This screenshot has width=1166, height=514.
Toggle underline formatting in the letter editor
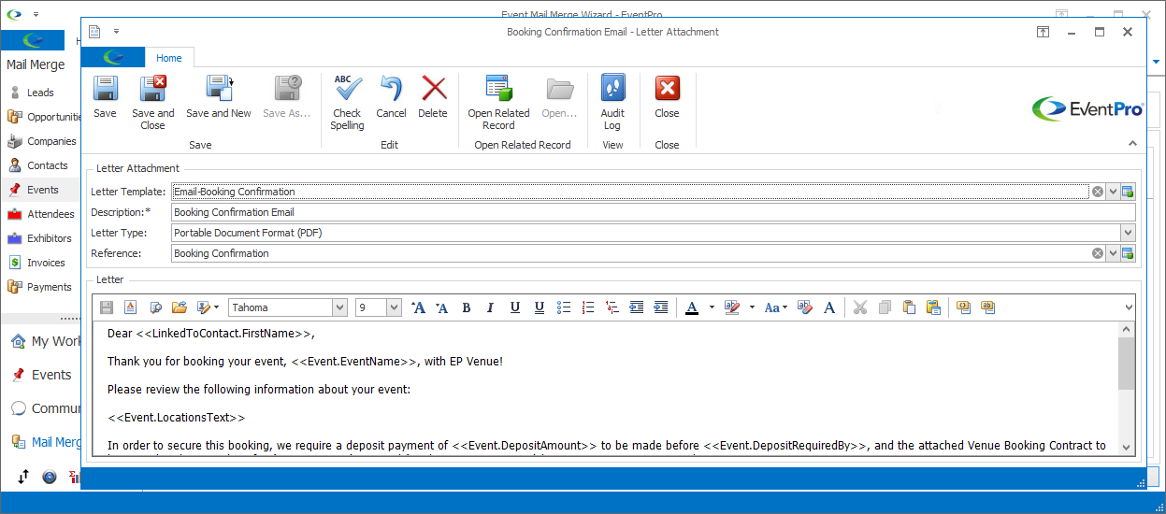(515, 307)
